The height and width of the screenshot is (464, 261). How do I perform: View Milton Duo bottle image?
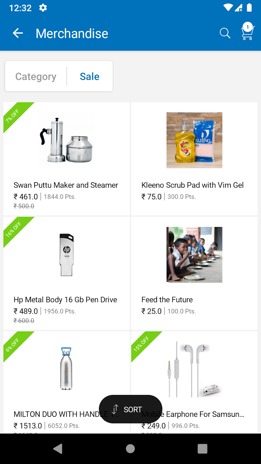click(x=66, y=369)
